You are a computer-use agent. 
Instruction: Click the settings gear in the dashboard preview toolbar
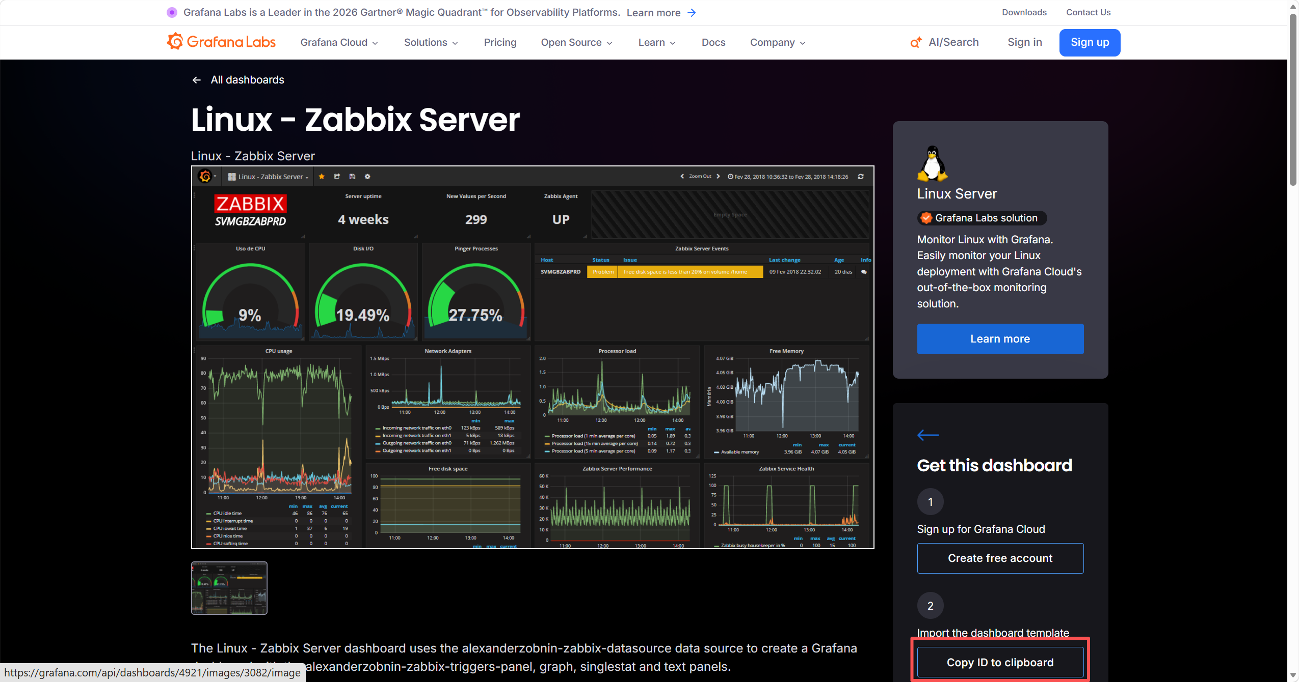[x=367, y=177]
